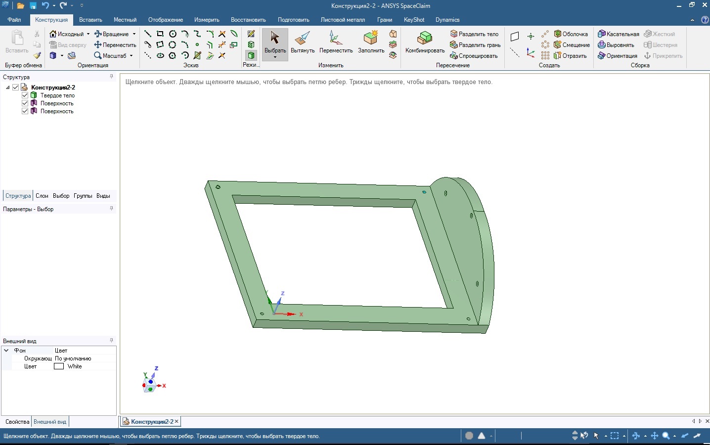Click the White background color swatch
The width and height of the screenshot is (710, 445).
point(59,366)
